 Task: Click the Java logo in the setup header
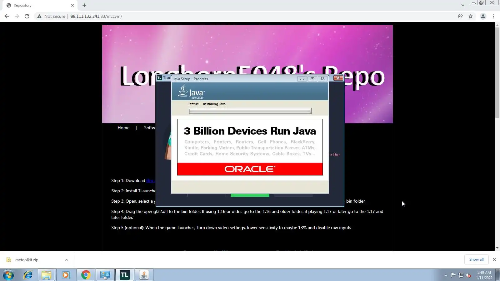point(191,92)
